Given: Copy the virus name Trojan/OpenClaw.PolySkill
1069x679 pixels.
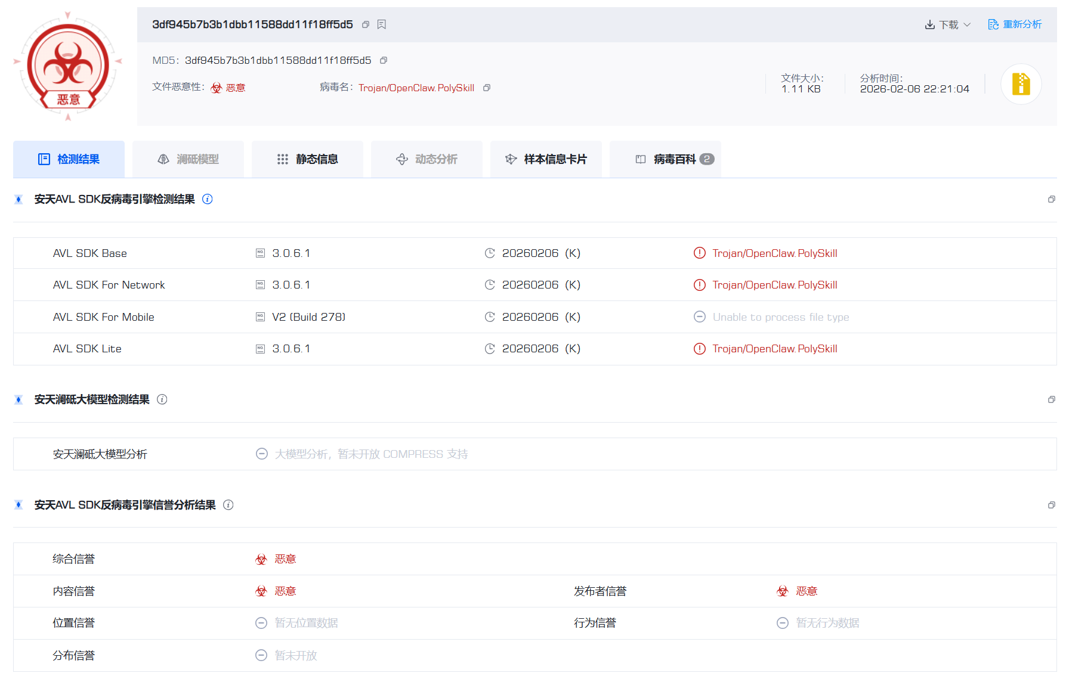Looking at the screenshot, I should [x=487, y=88].
